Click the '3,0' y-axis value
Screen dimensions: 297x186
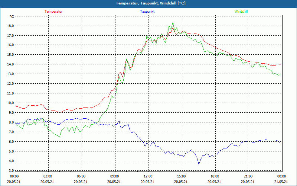(12, 170)
